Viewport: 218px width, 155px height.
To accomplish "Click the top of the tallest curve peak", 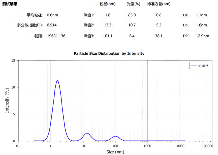I will (x=58, y=80).
